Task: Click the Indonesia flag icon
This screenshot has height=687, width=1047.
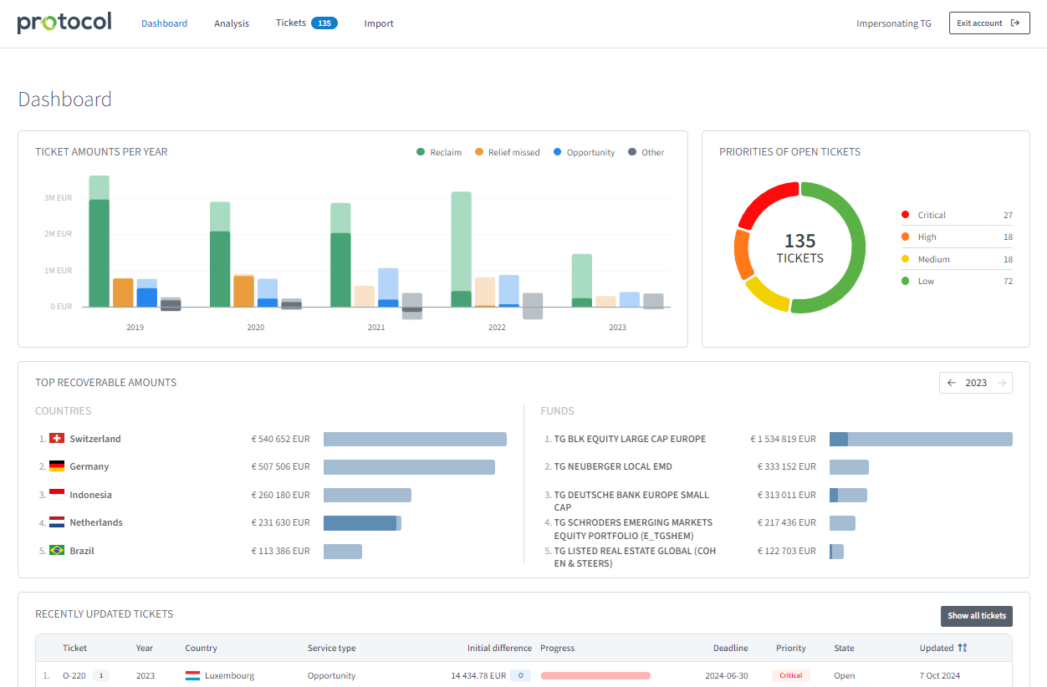Action: point(55,494)
